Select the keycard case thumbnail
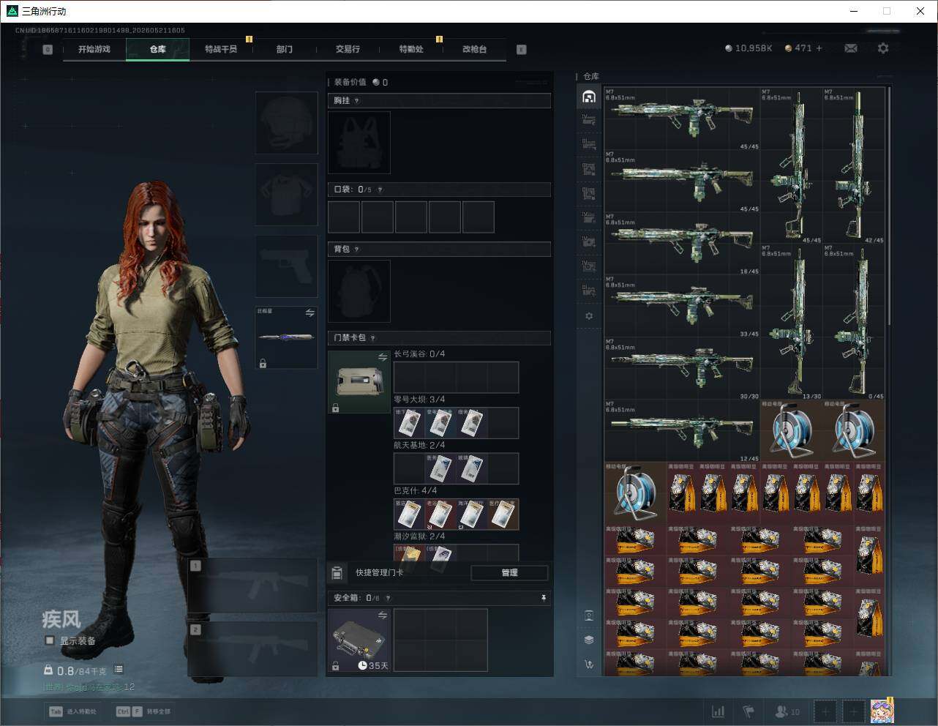This screenshot has height=726, width=938. (x=359, y=382)
